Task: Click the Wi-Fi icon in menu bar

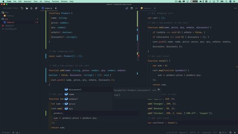Action: (x=218, y=1)
